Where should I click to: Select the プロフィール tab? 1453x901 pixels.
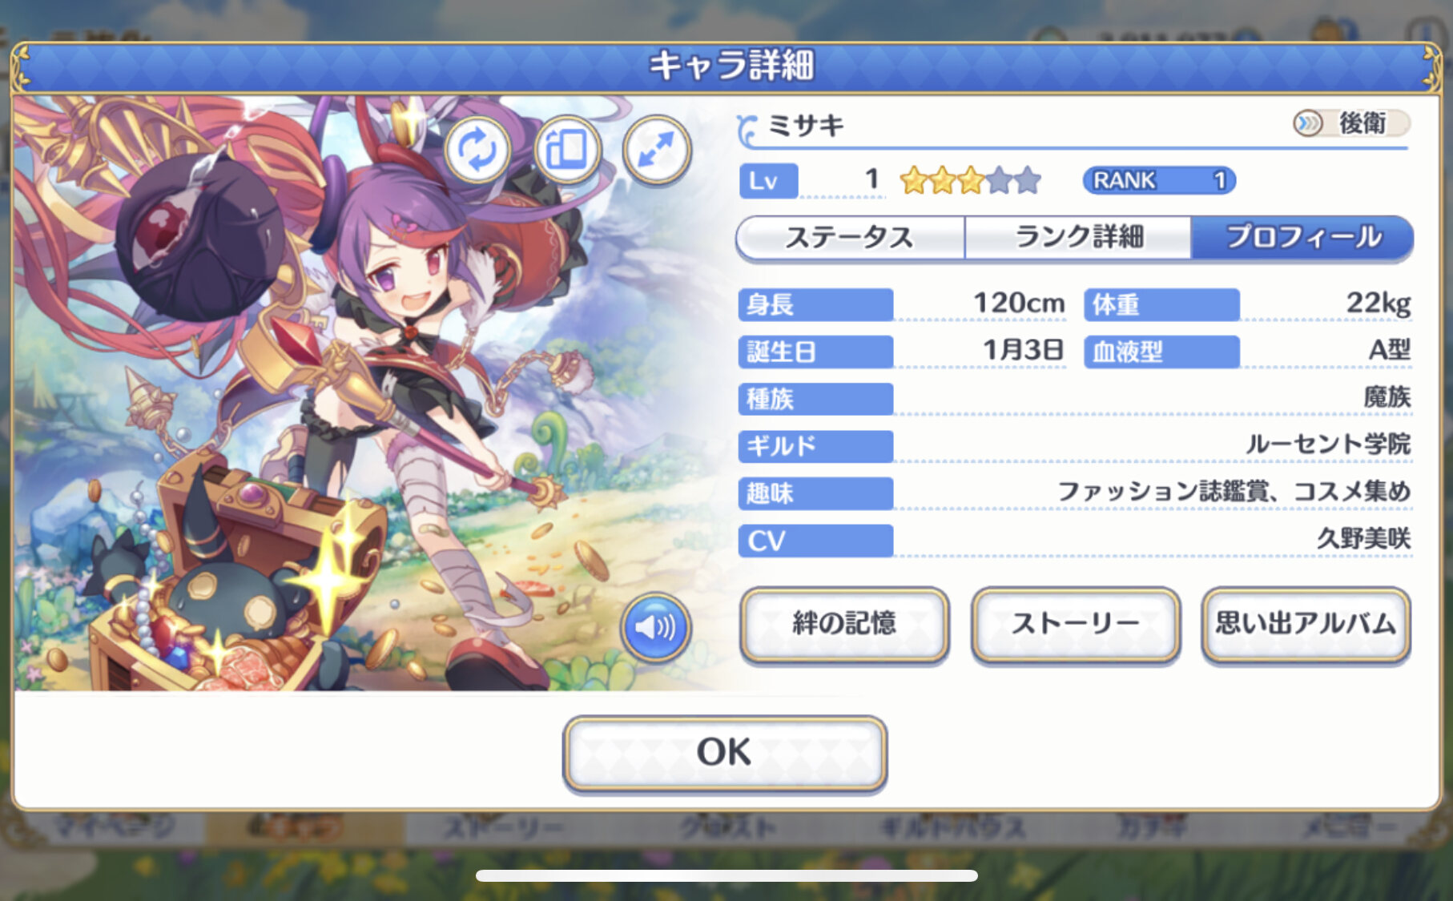click(1302, 238)
